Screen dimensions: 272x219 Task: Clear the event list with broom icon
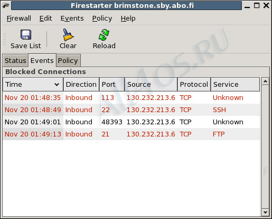(68, 35)
